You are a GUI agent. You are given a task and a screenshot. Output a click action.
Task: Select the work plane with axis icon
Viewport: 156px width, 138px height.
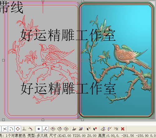[74, 129]
